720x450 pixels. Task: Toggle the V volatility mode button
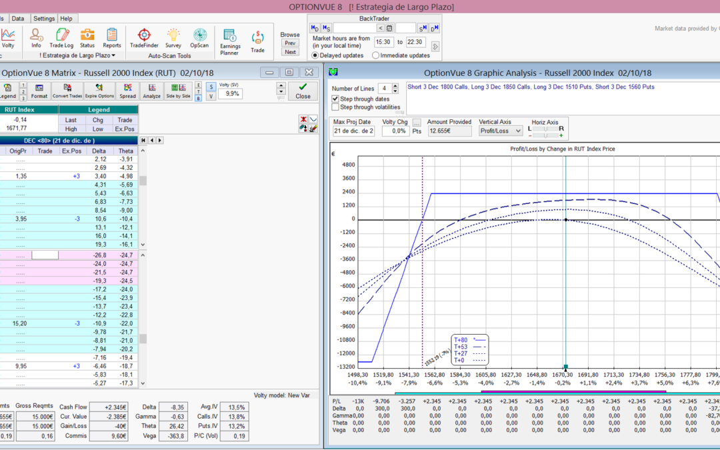211,97
